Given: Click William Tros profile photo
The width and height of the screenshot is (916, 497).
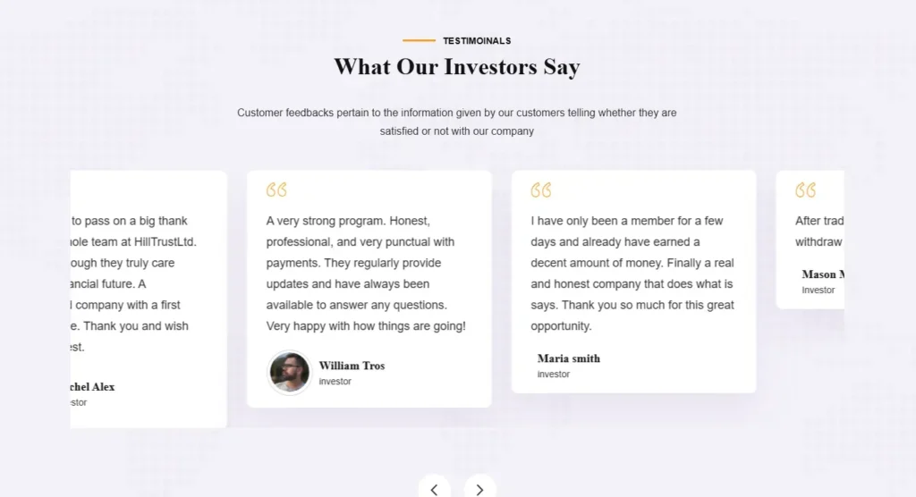Looking at the screenshot, I should pyautogui.click(x=290, y=372).
